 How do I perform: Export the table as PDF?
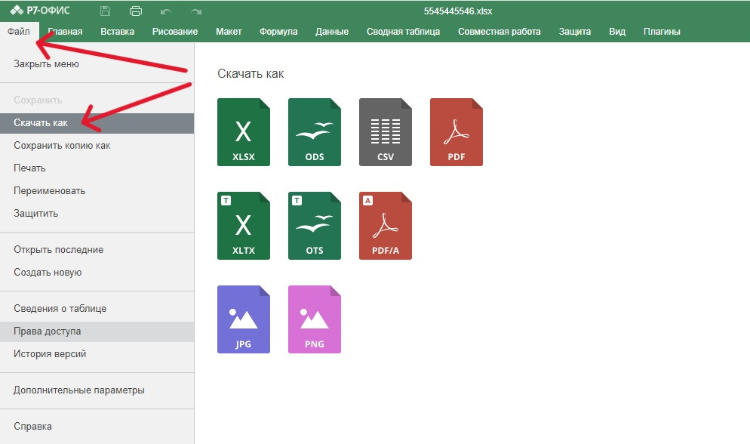pyautogui.click(x=456, y=132)
